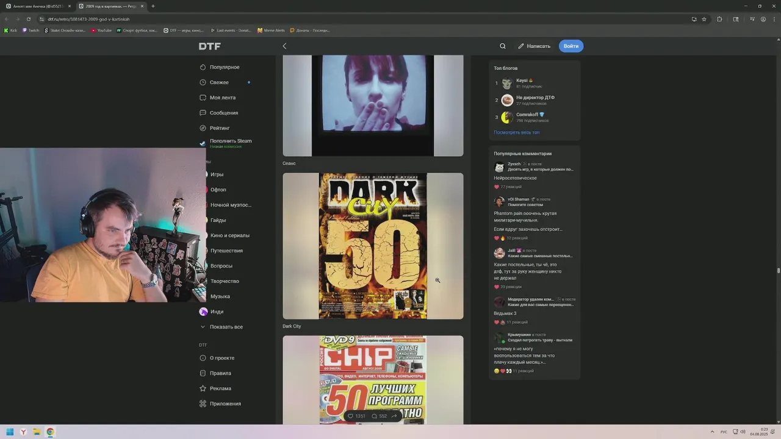
Task: Open the Популярное sidebar section
Action: click(225, 67)
